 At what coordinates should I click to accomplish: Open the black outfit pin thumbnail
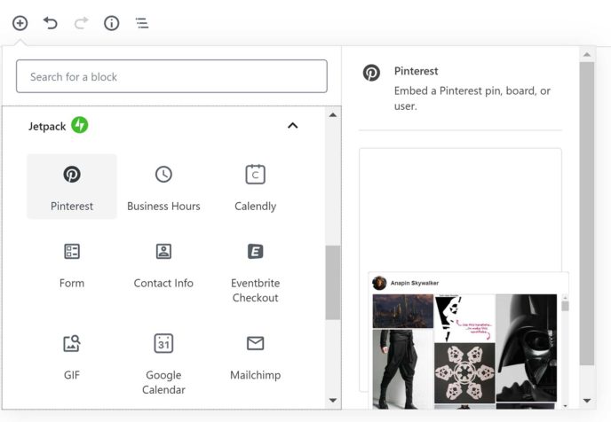coord(403,369)
